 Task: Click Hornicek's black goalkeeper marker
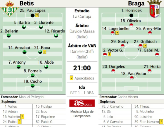point(131,15)
